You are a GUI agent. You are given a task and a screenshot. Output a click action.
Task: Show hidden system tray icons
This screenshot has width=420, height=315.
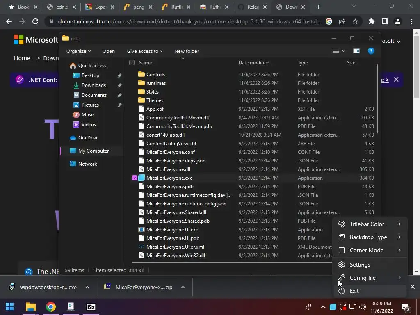323,307
